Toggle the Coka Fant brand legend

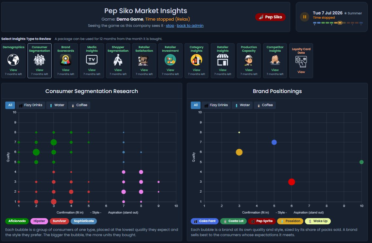tap(205, 221)
